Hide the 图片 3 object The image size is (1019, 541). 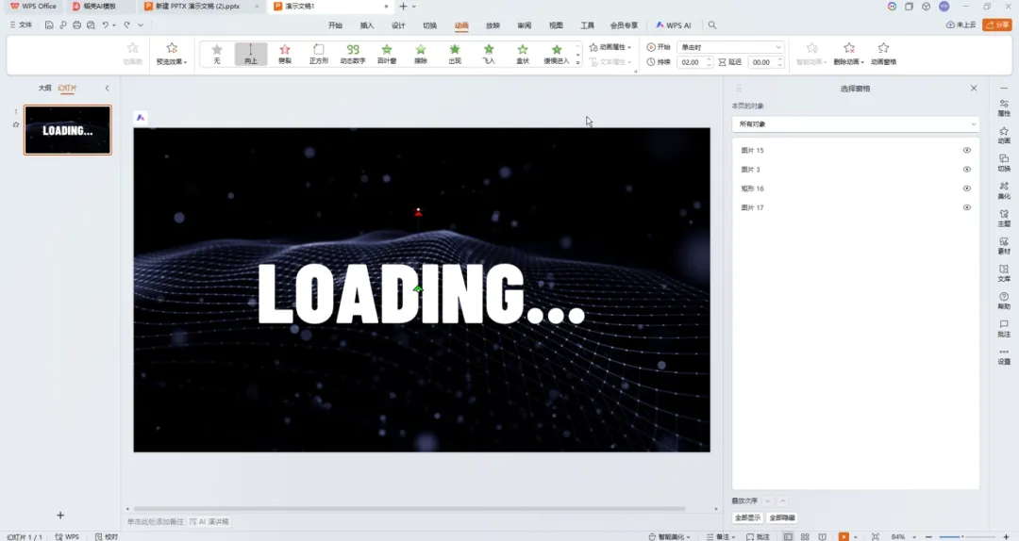pyautogui.click(x=967, y=170)
